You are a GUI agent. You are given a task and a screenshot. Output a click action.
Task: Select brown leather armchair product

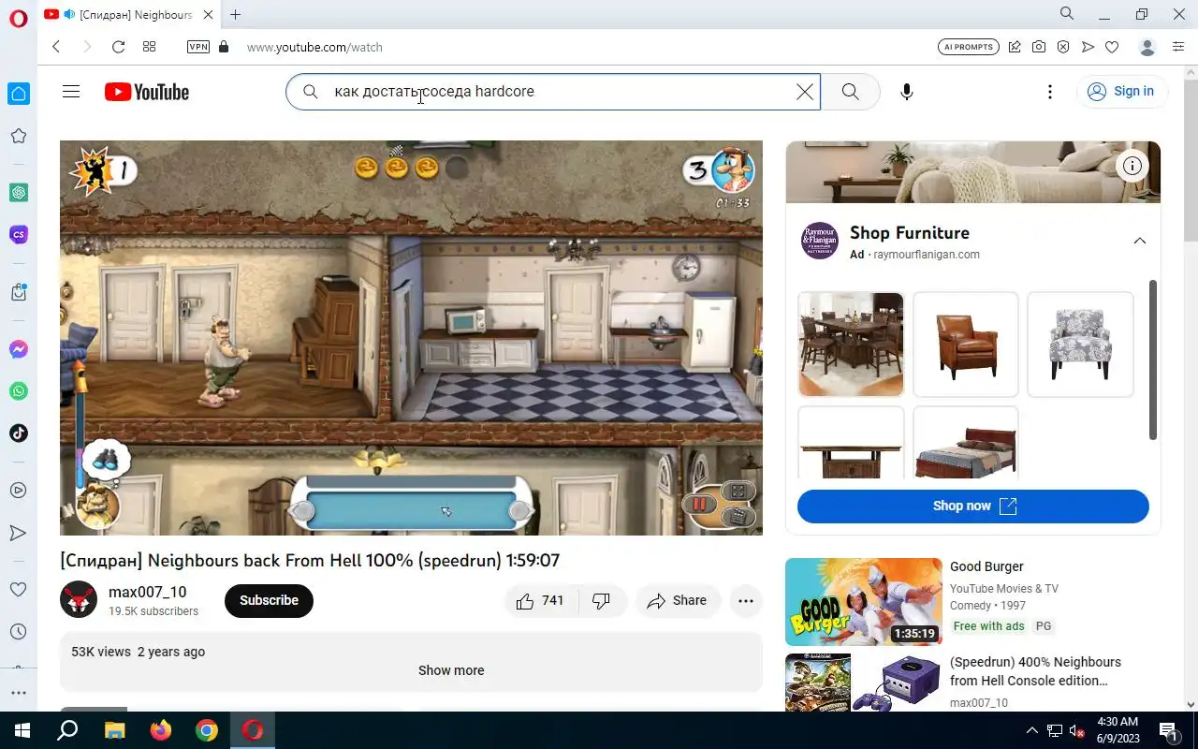pyautogui.click(x=966, y=344)
